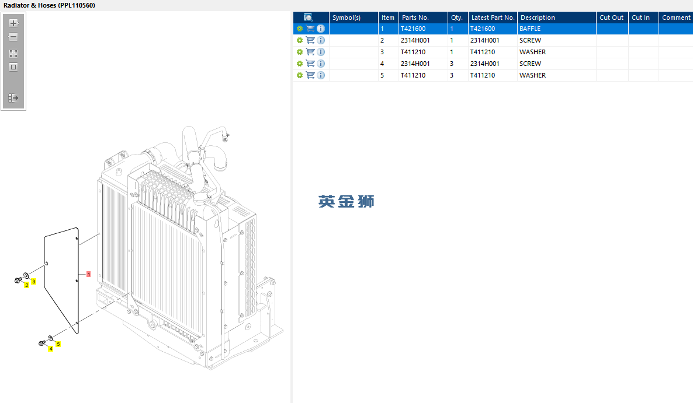Click green gear icon for item 3
This screenshot has width=693, height=403.
tap(300, 52)
